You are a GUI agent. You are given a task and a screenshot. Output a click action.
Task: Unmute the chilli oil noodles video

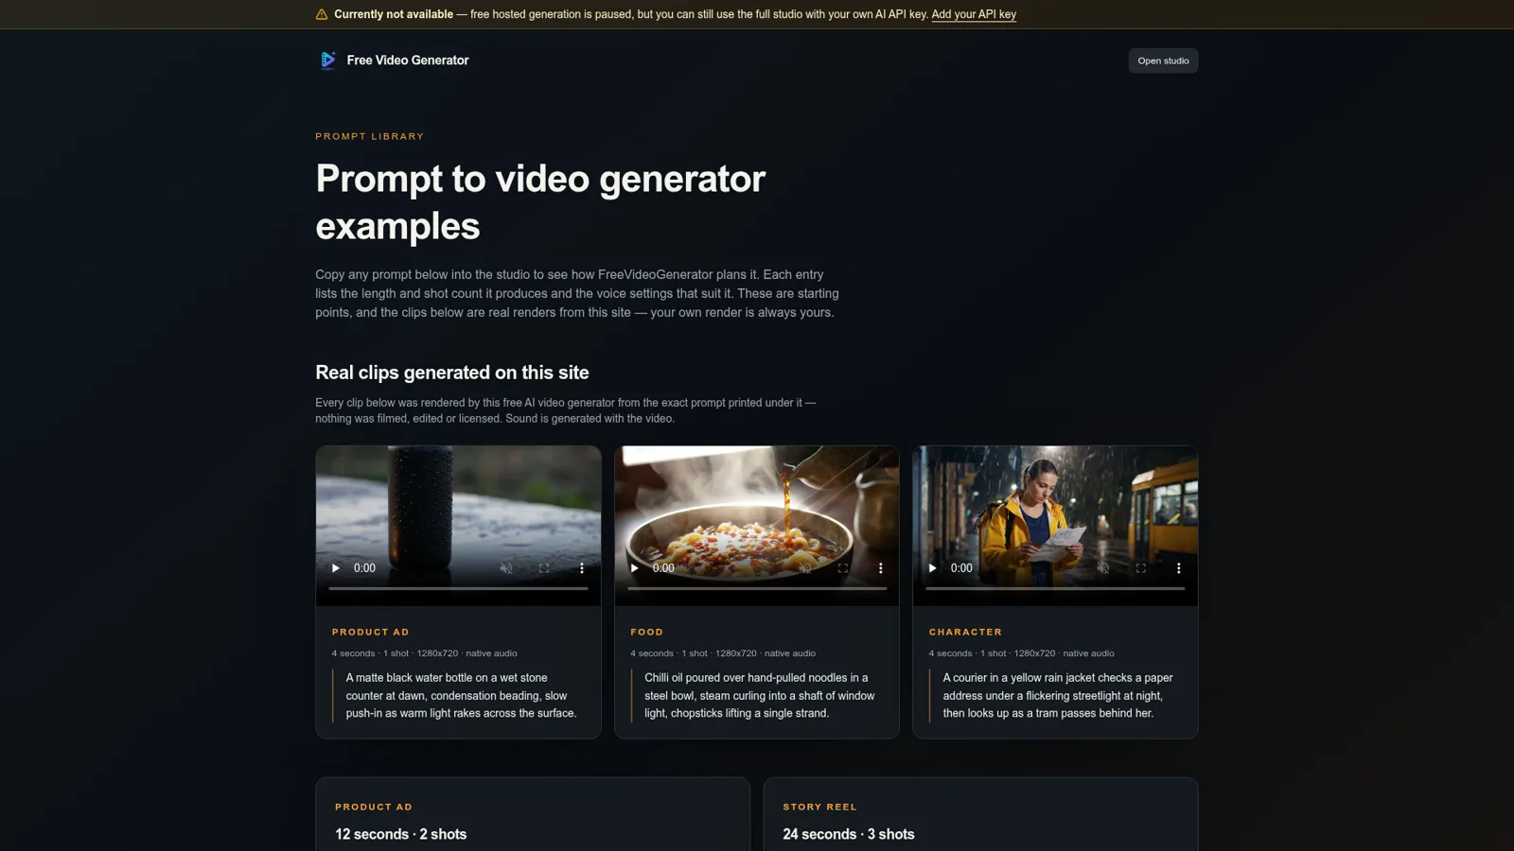click(805, 568)
